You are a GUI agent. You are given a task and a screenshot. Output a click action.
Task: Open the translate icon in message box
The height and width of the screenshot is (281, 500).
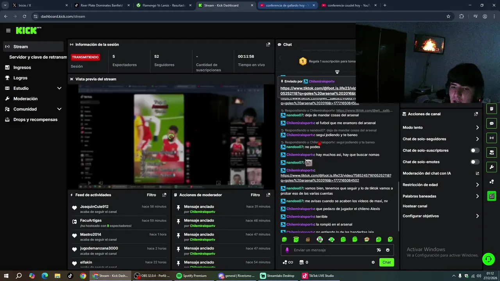[x=379, y=250]
